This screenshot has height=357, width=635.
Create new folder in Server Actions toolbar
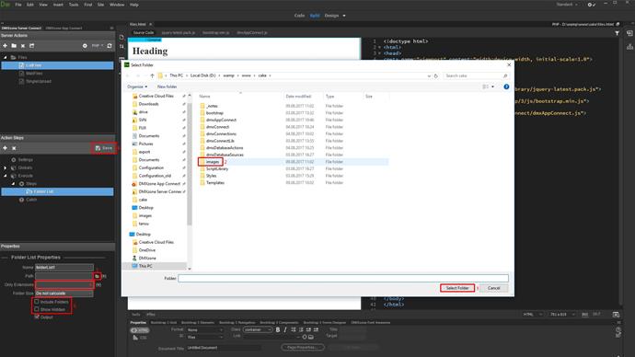point(14,46)
